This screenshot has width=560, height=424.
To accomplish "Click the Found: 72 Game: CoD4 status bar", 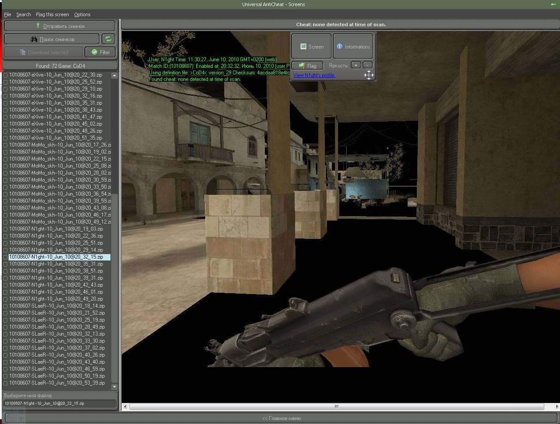I will tap(60, 66).
